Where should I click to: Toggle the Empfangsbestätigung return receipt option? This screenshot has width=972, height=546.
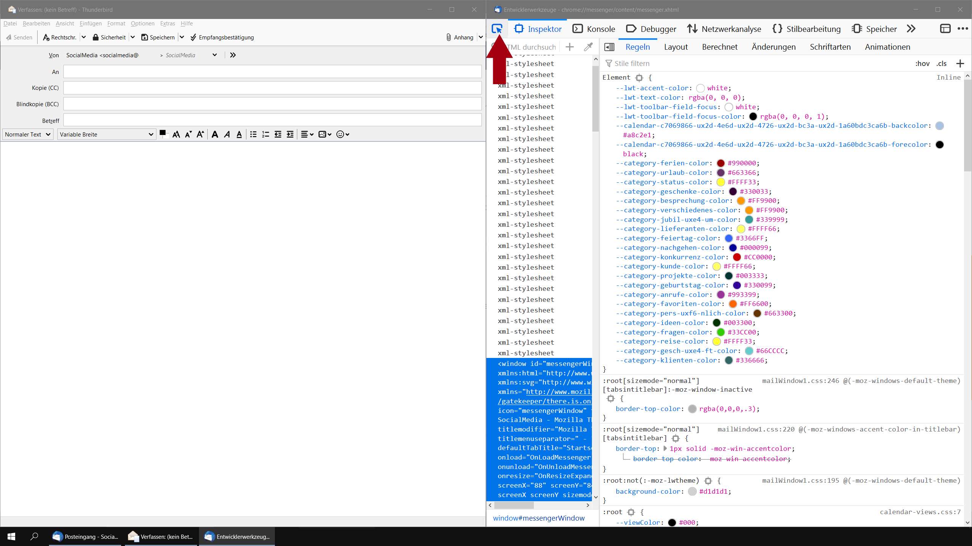click(222, 37)
